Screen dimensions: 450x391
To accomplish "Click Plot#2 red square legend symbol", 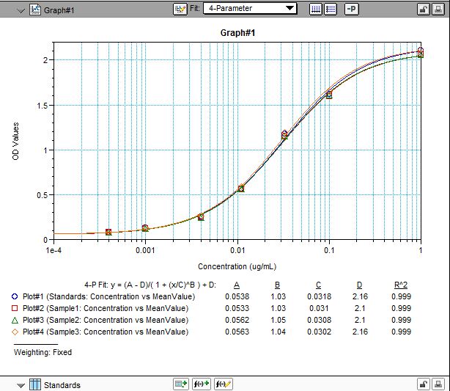I will coord(15,308).
